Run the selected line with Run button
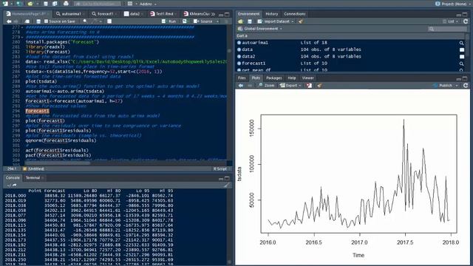 169,21
